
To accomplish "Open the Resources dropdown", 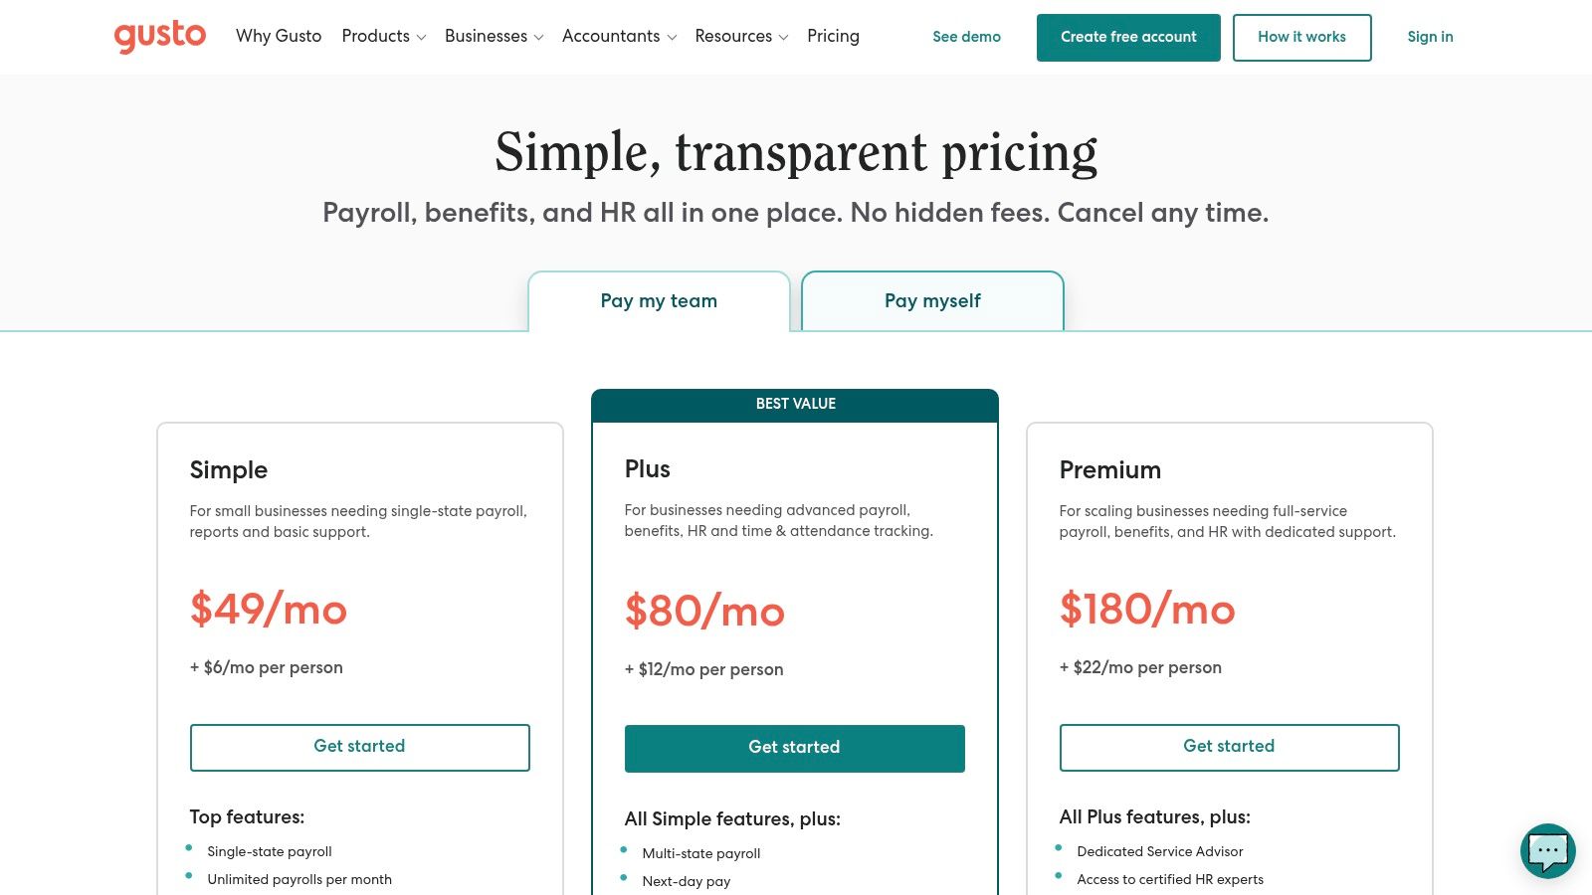I will pos(741,36).
